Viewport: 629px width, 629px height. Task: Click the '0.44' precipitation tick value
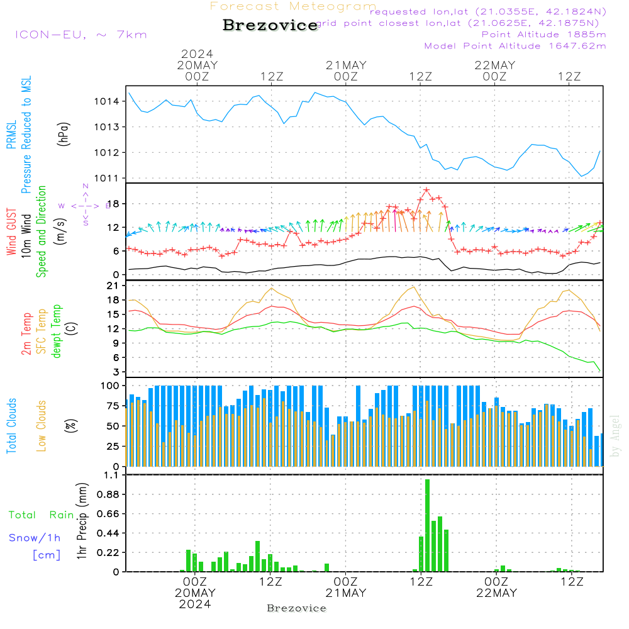click(x=108, y=533)
